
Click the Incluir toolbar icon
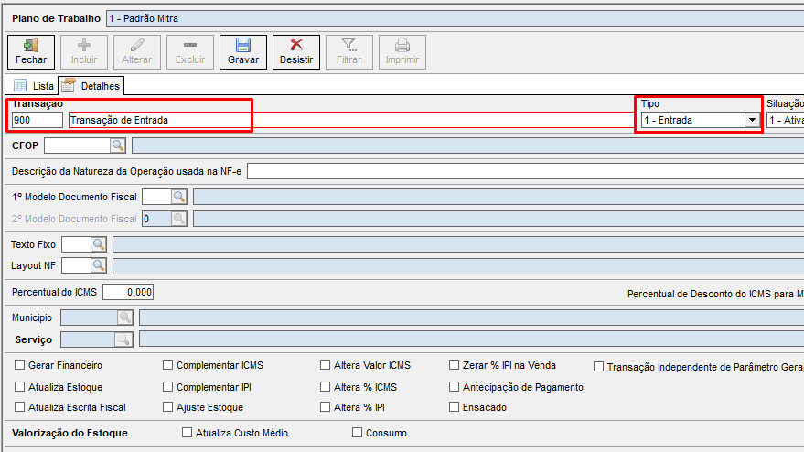point(84,52)
